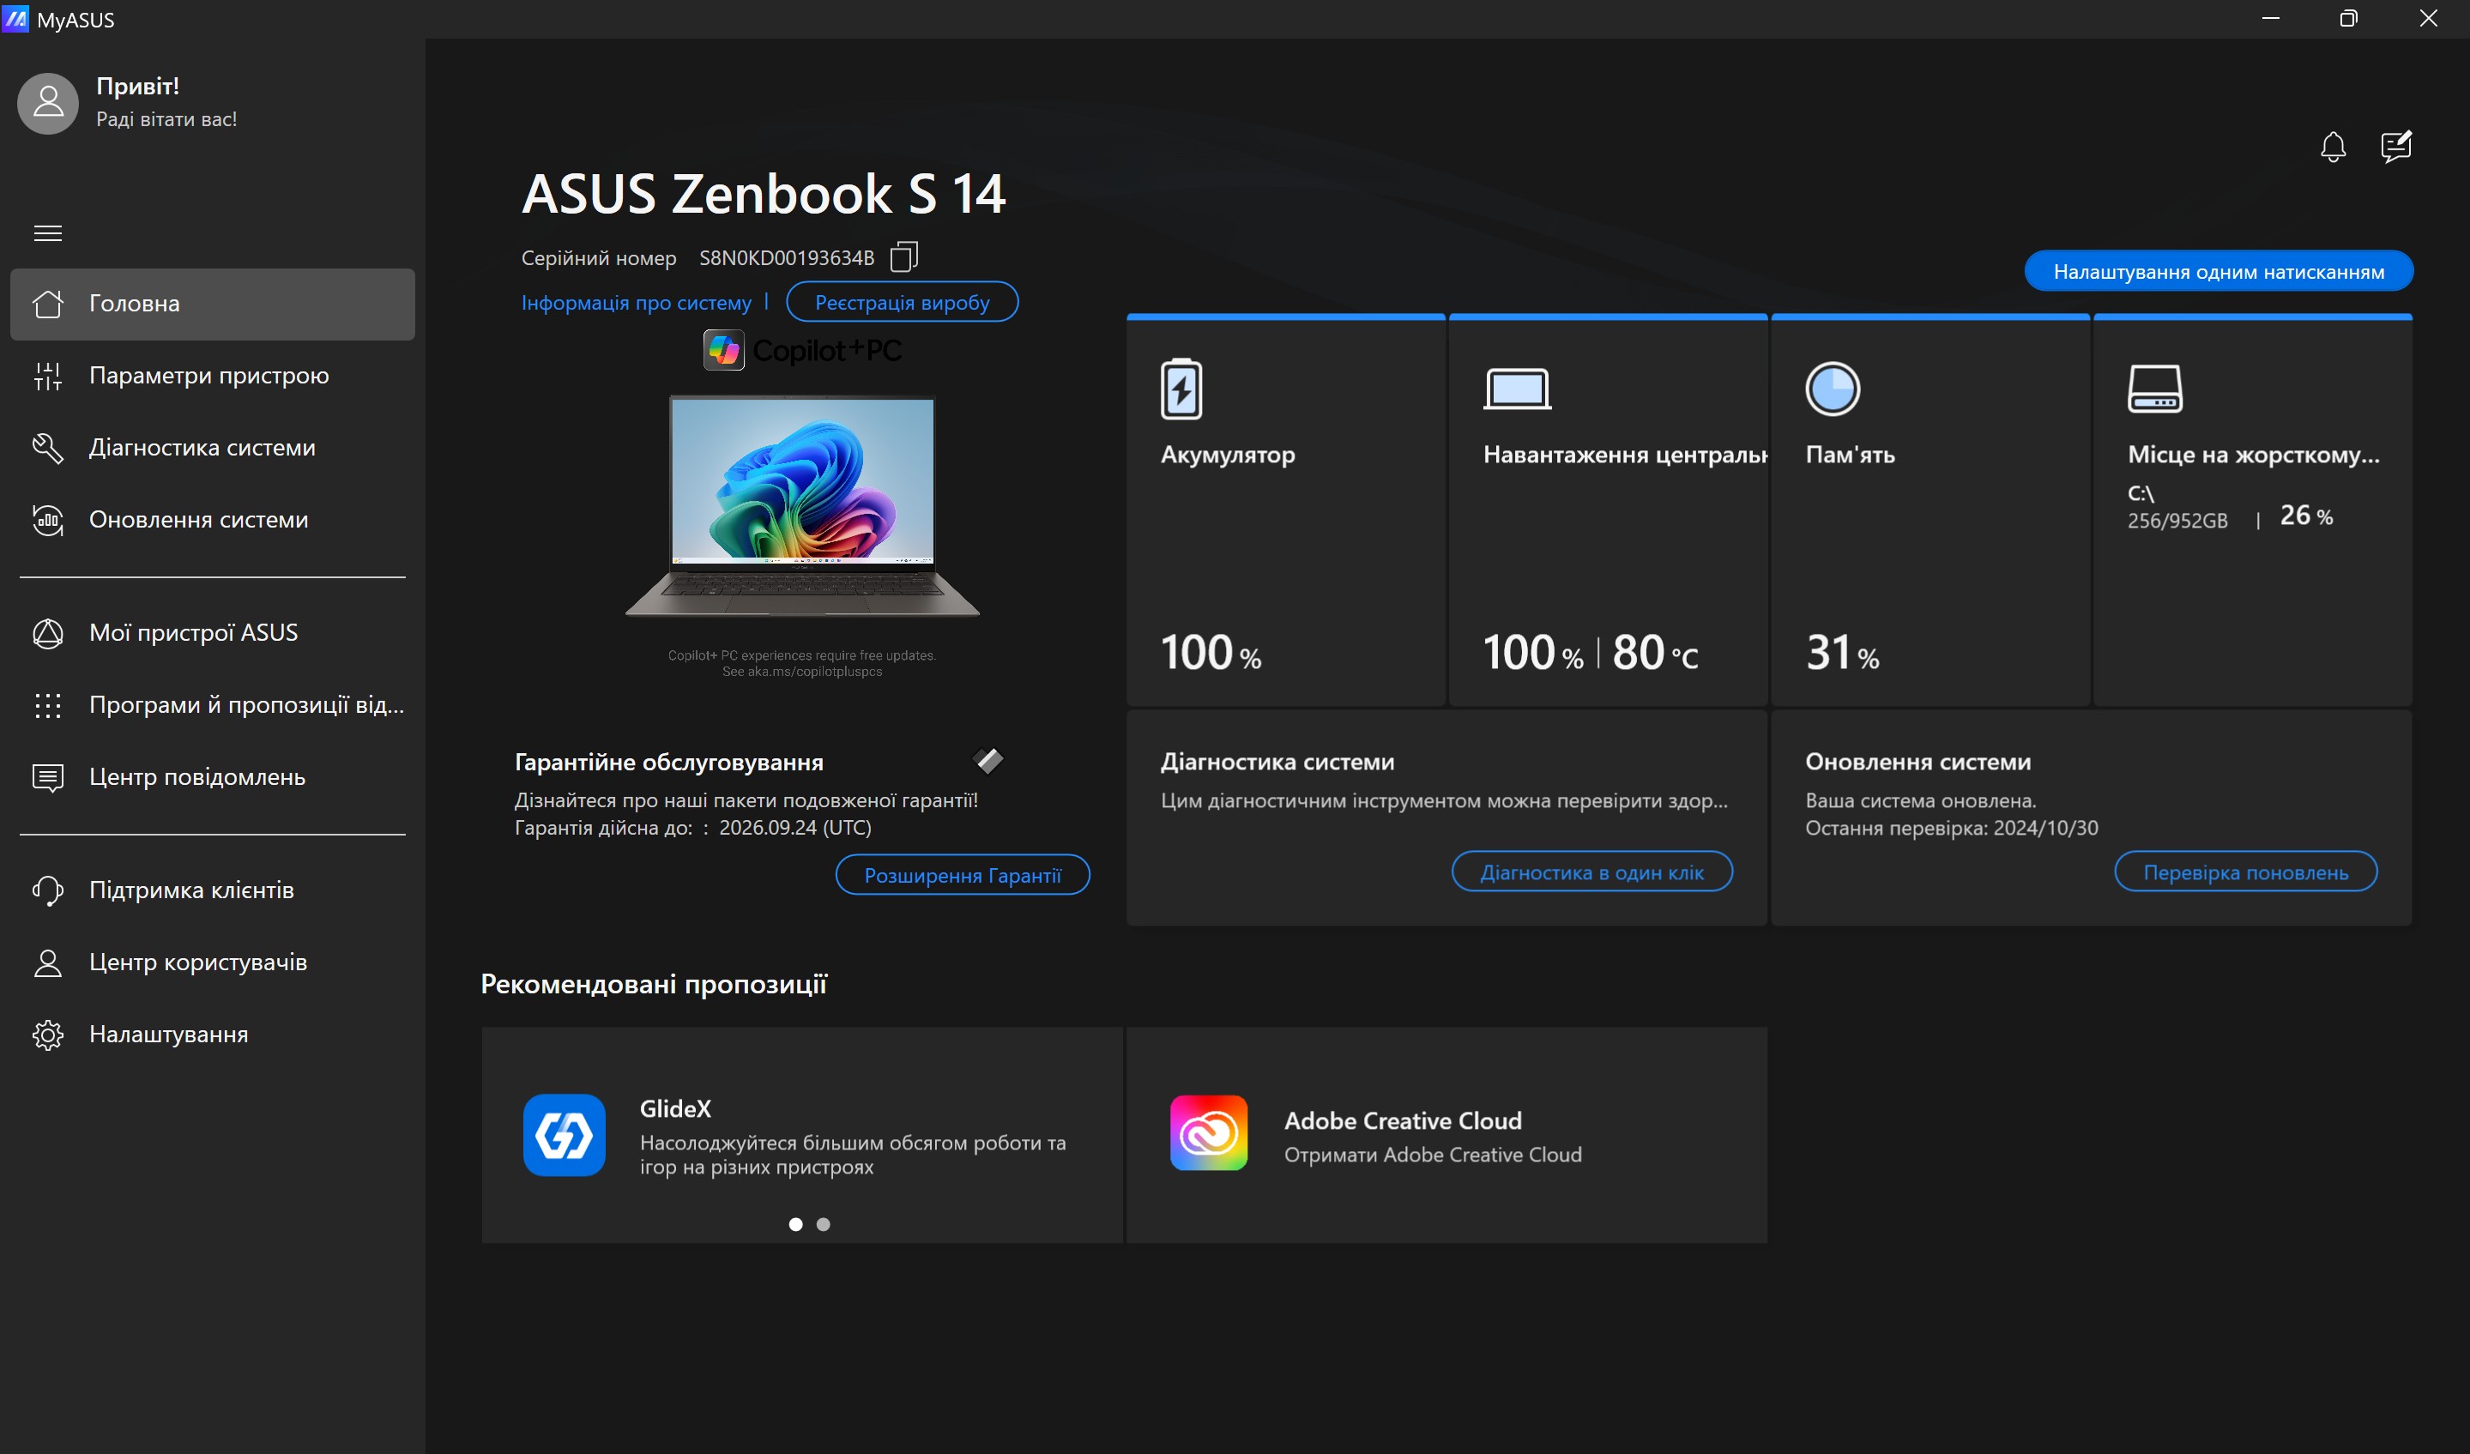
Task: Click the GlideX card title
Action: 675,1109
